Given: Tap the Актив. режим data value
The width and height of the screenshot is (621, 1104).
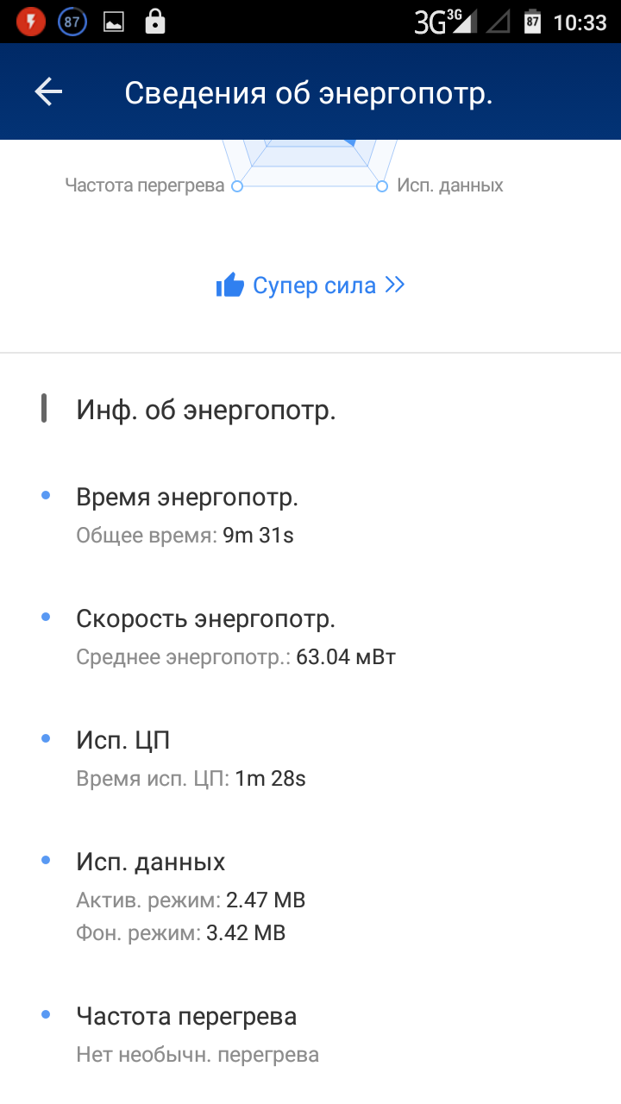Looking at the screenshot, I should coord(266,900).
